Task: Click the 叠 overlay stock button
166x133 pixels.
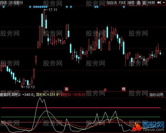Action: point(139,3)
